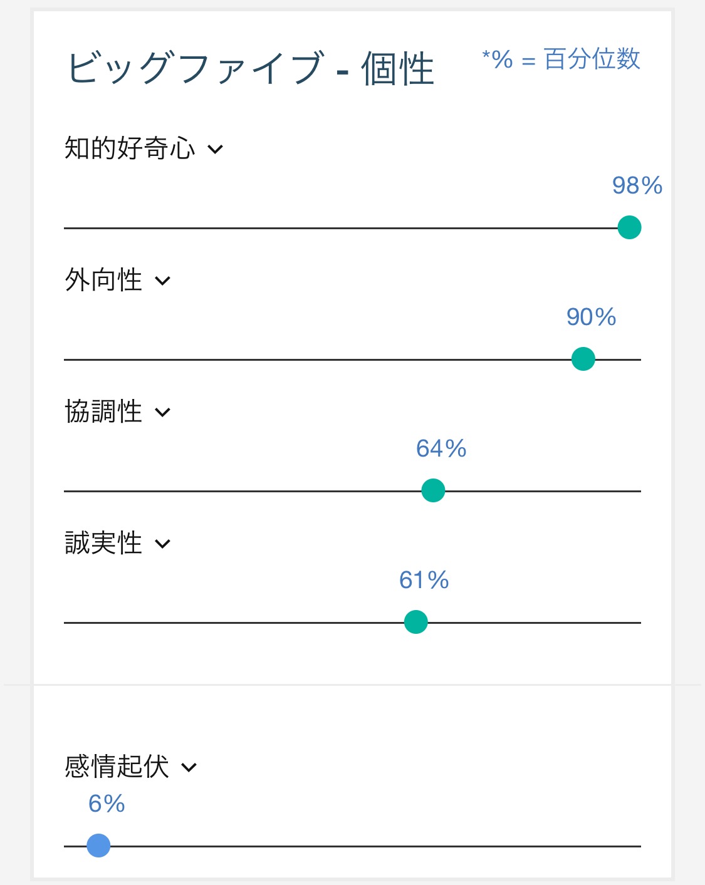The height and width of the screenshot is (885, 705).
Task: Expand the 感情起伏 chevron arrow
Action: [x=189, y=768]
